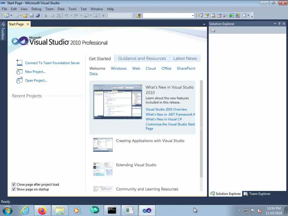Open the Find combo box dropdown arrow

tap(193, 16)
